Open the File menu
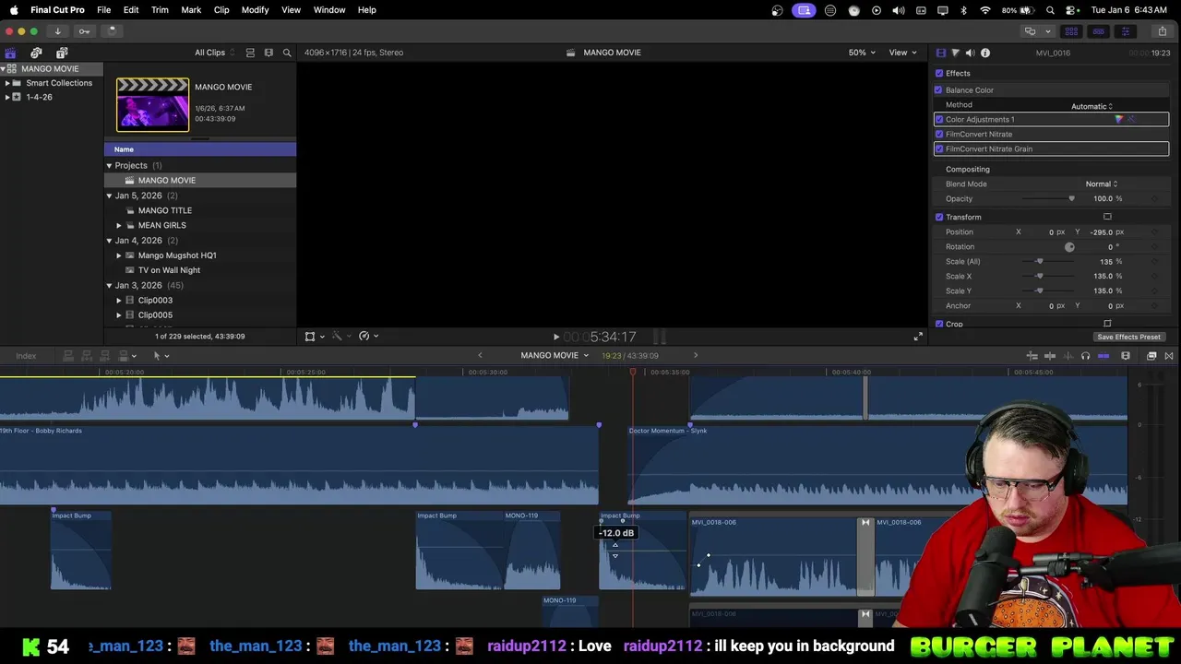Viewport: 1181px width, 664px height. [104, 10]
